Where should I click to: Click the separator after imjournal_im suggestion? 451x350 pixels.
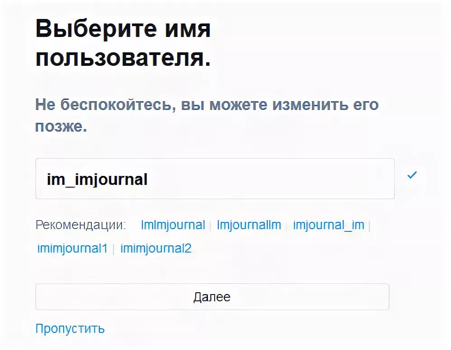click(x=369, y=226)
